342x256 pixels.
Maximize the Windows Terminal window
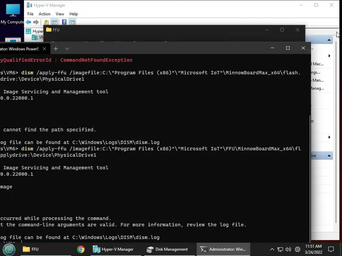pyautogui.click(x=288, y=48)
